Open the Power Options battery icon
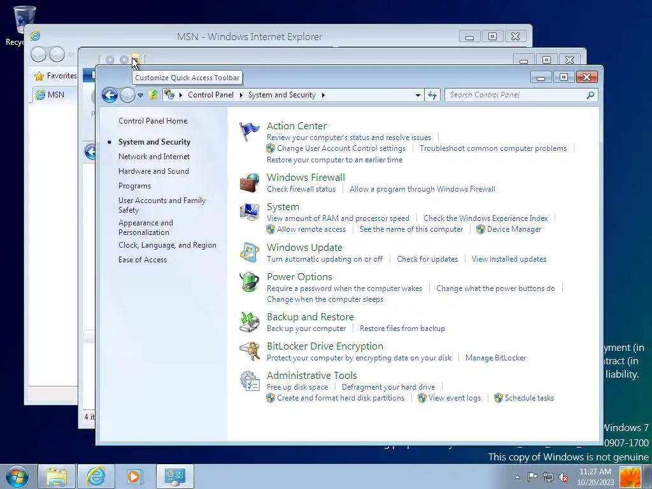652x489 pixels. (249, 282)
